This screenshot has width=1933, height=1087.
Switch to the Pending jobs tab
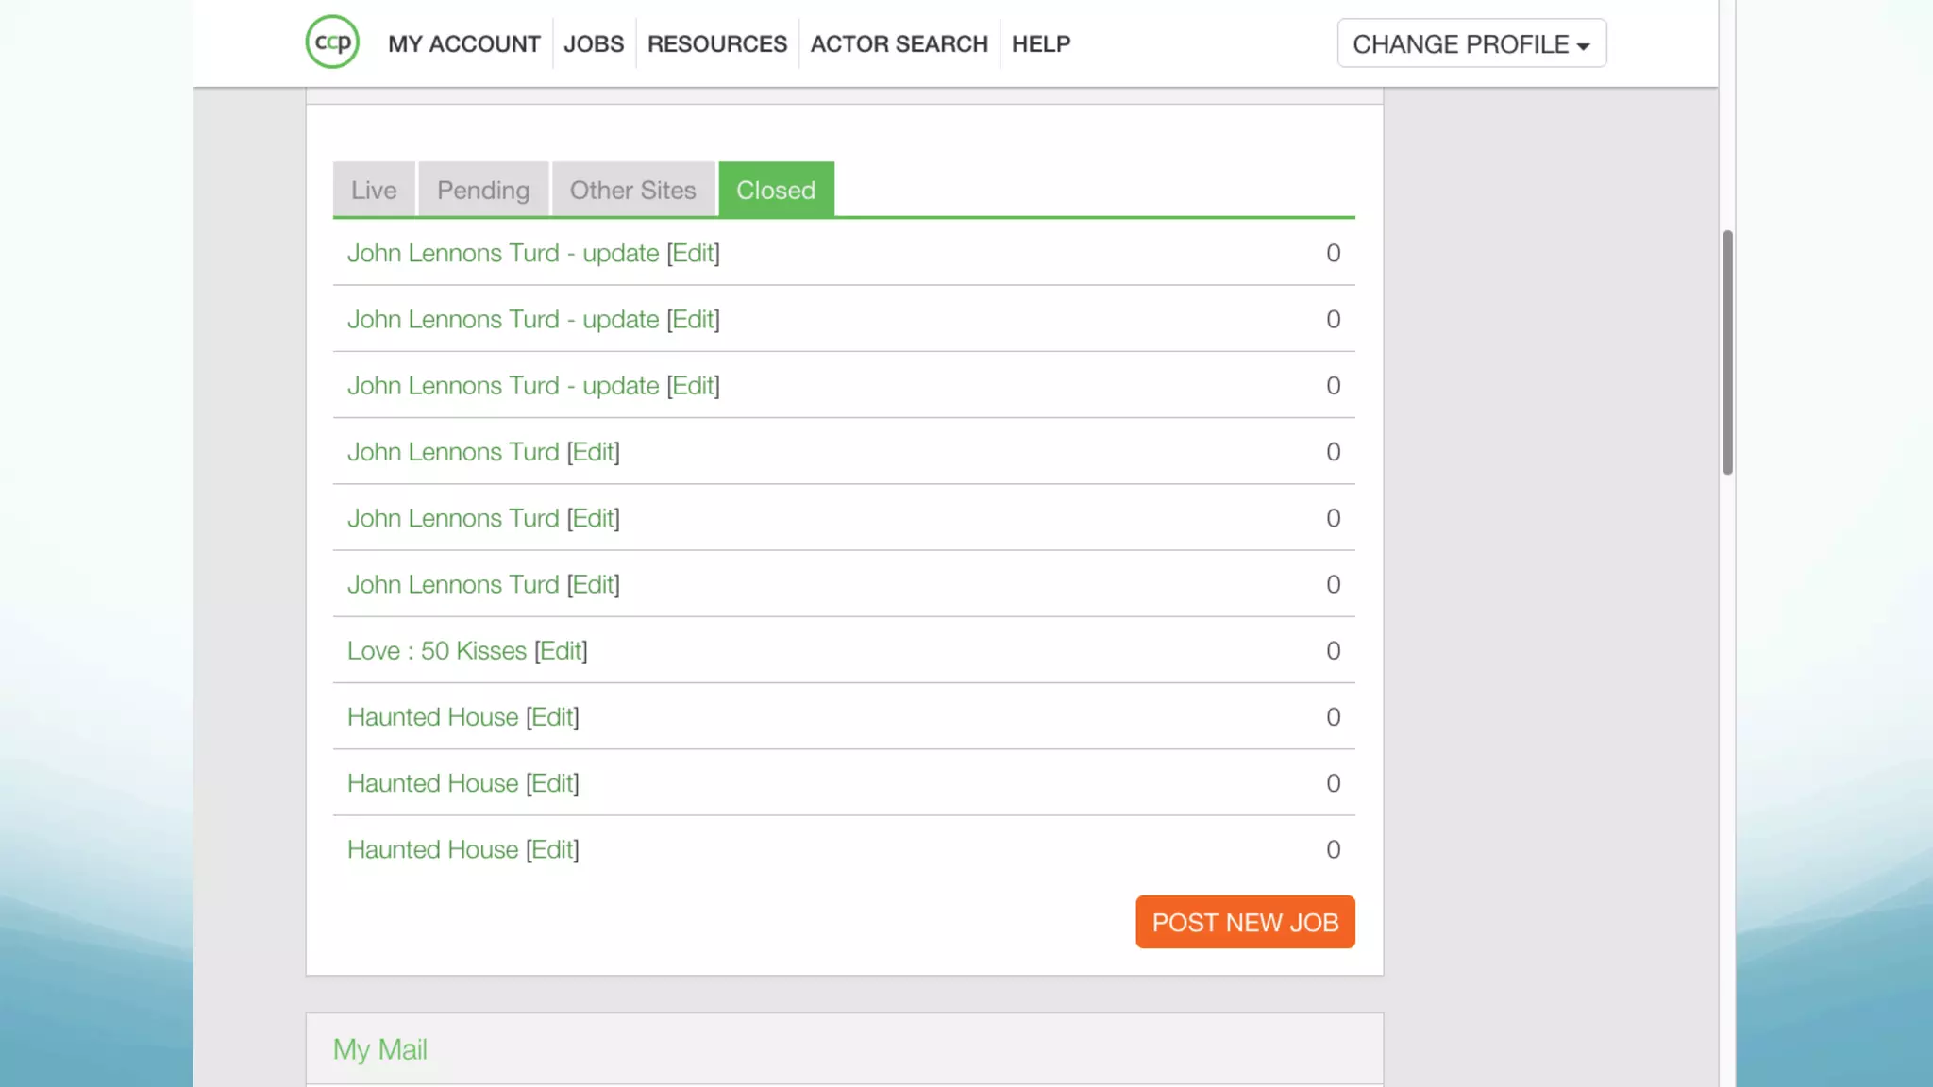(482, 190)
